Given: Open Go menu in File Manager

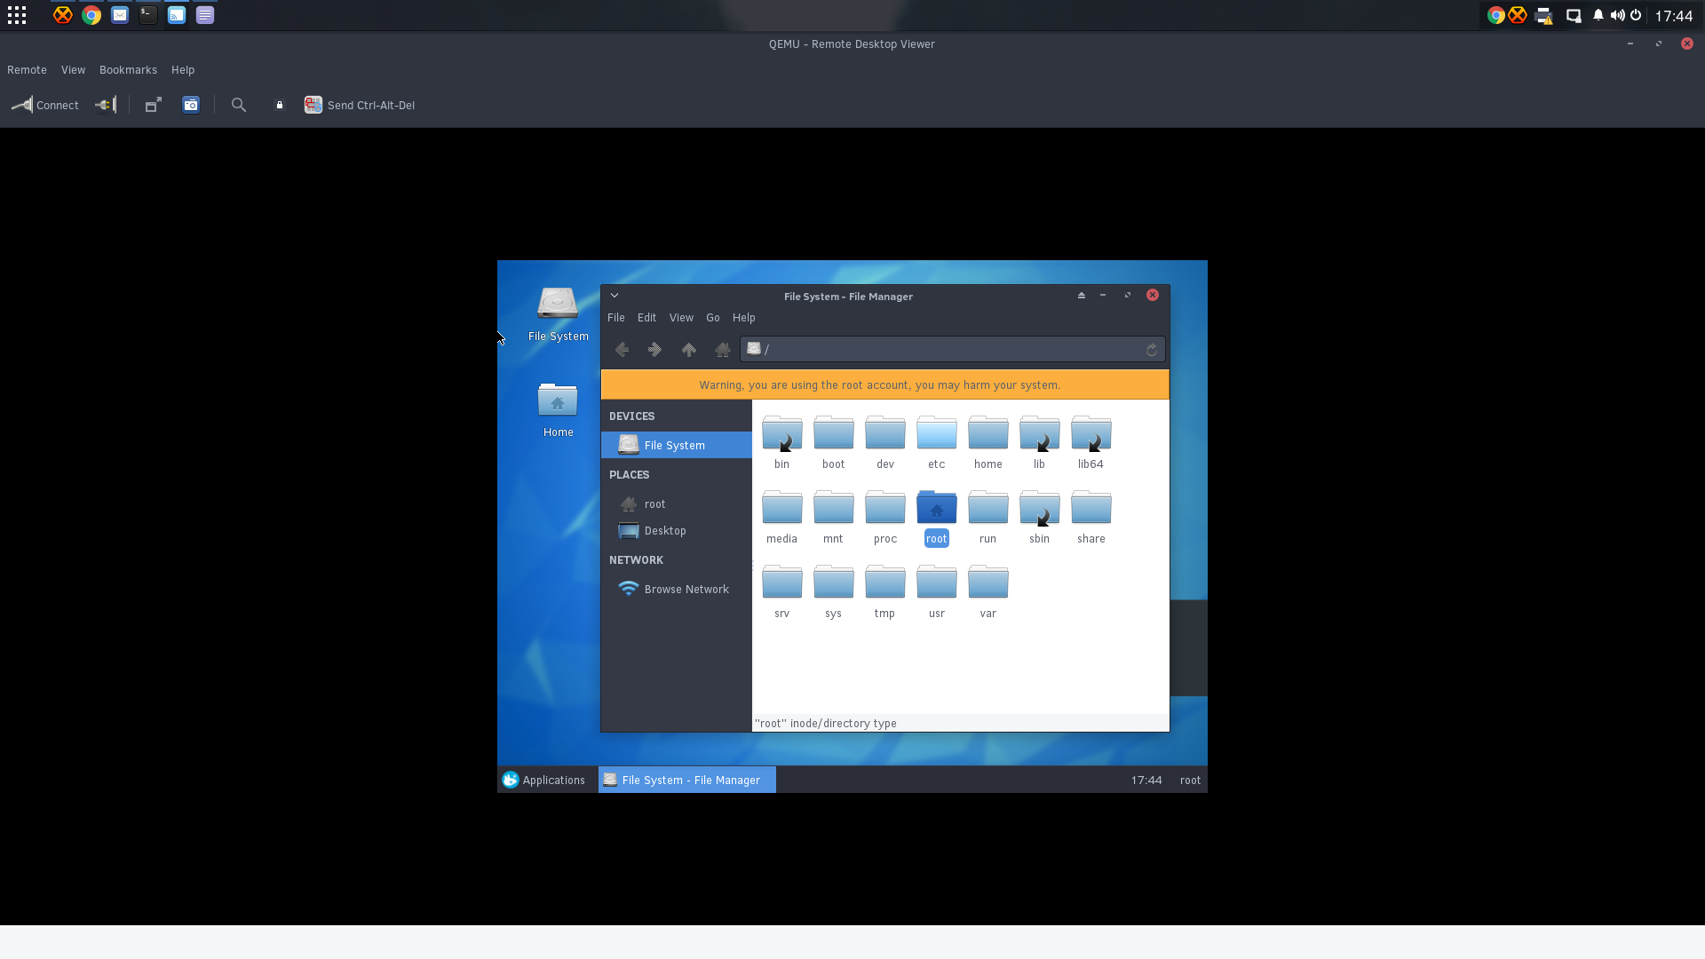Looking at the screenshot, I should (x=712, y=318).
